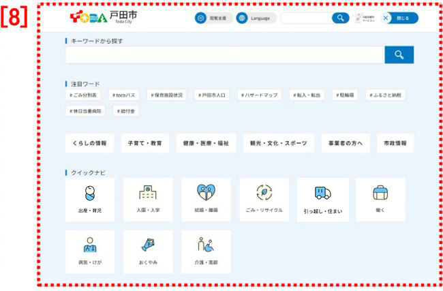The width and height of the screenshot is (443, 291).
Task: Open the 介護・高齢 quick navigation icon
Action: pos(206,251)
